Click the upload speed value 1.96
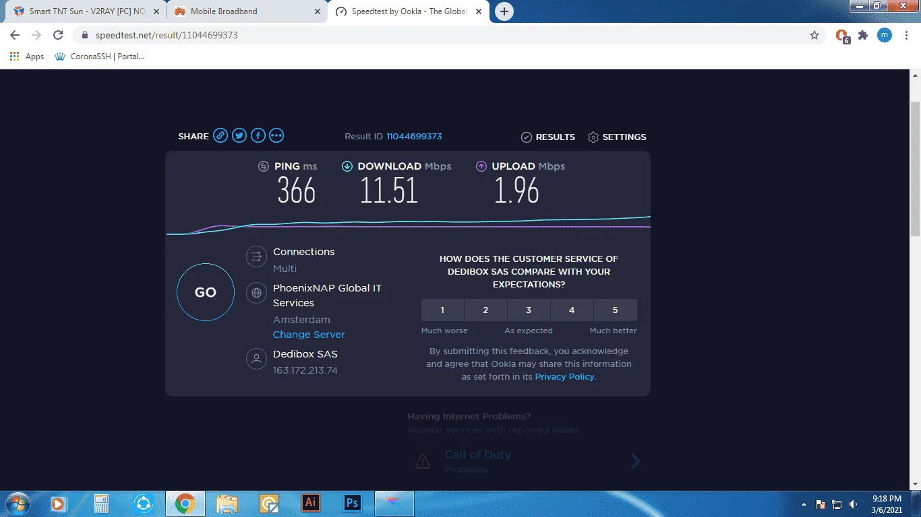921x517 pixels. [517, 191]
